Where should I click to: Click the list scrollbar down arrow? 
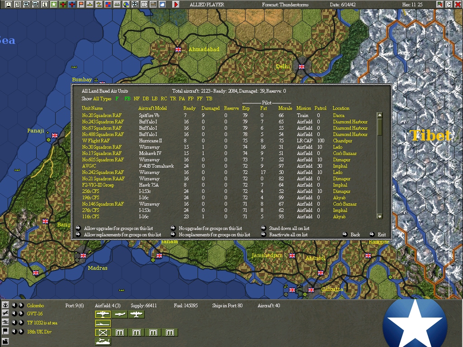(380, 216)
